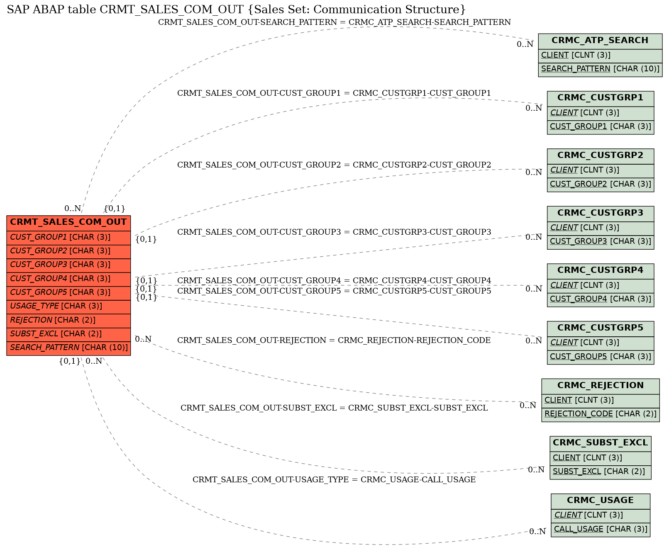The image size is (669, 547).
Task: Click CUST_GROUP5 field of CRMC_CUSTGRP5
Action: coord(601,357)
